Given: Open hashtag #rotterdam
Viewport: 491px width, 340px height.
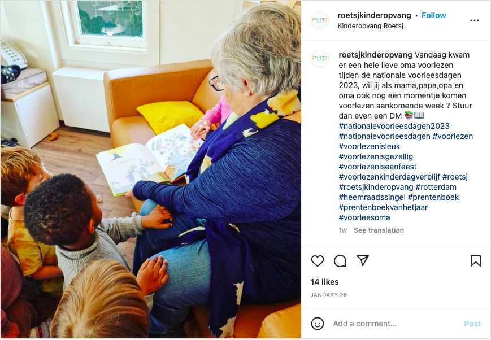Looking at the screenshot, I should (x=436, y=187).
